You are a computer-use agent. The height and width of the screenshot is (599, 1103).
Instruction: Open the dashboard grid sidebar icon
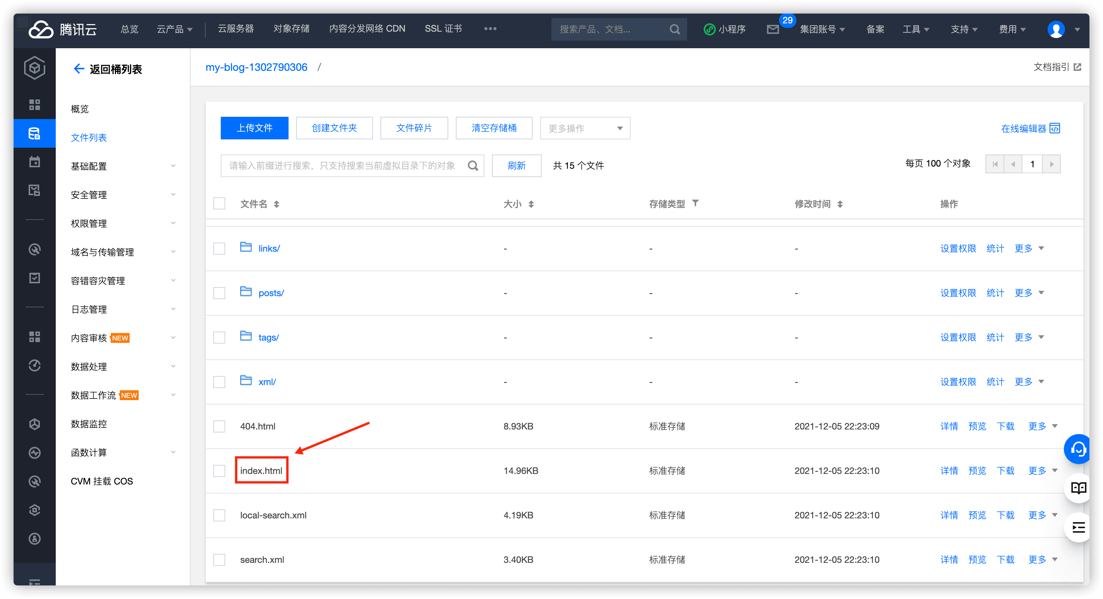point(35,104)
